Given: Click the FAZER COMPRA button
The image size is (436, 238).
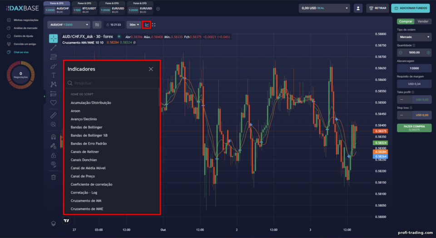Looking at the screenshot, I should pyautogui.click(x=414, y=128).
